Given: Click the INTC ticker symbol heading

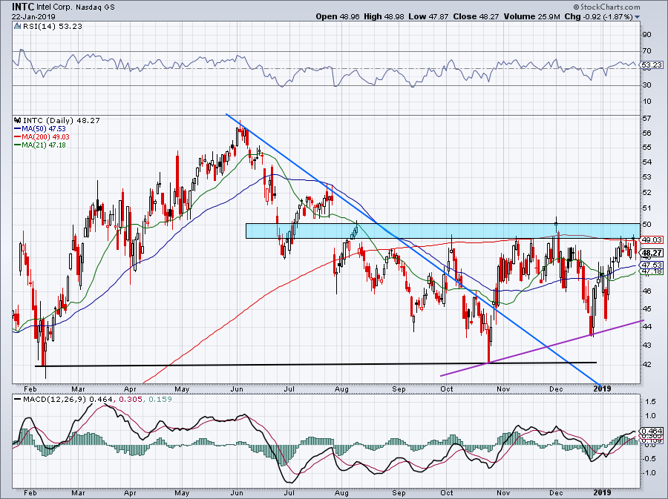Looking at the screenshot, I should (22, 7).
